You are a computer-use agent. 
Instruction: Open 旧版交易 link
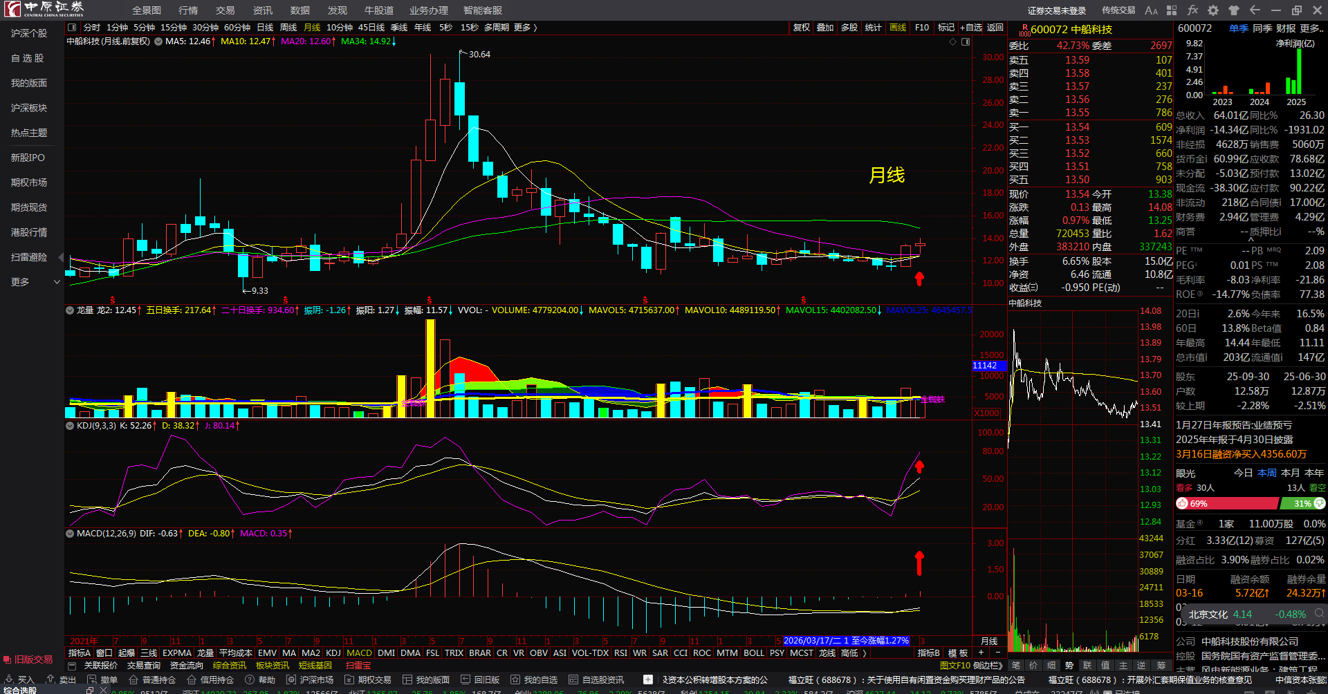28,659
